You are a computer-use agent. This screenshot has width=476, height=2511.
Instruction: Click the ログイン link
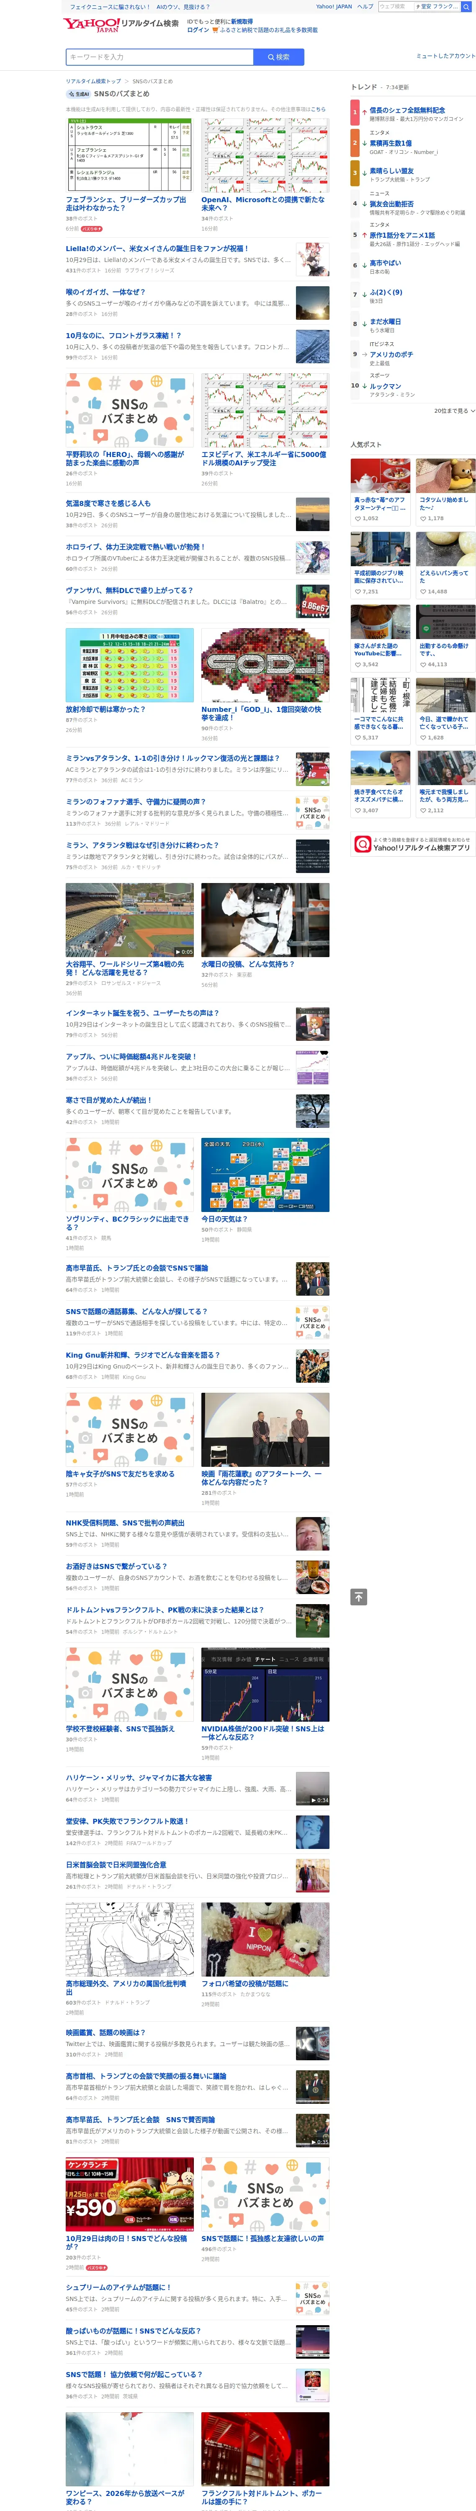coord(198,30)
